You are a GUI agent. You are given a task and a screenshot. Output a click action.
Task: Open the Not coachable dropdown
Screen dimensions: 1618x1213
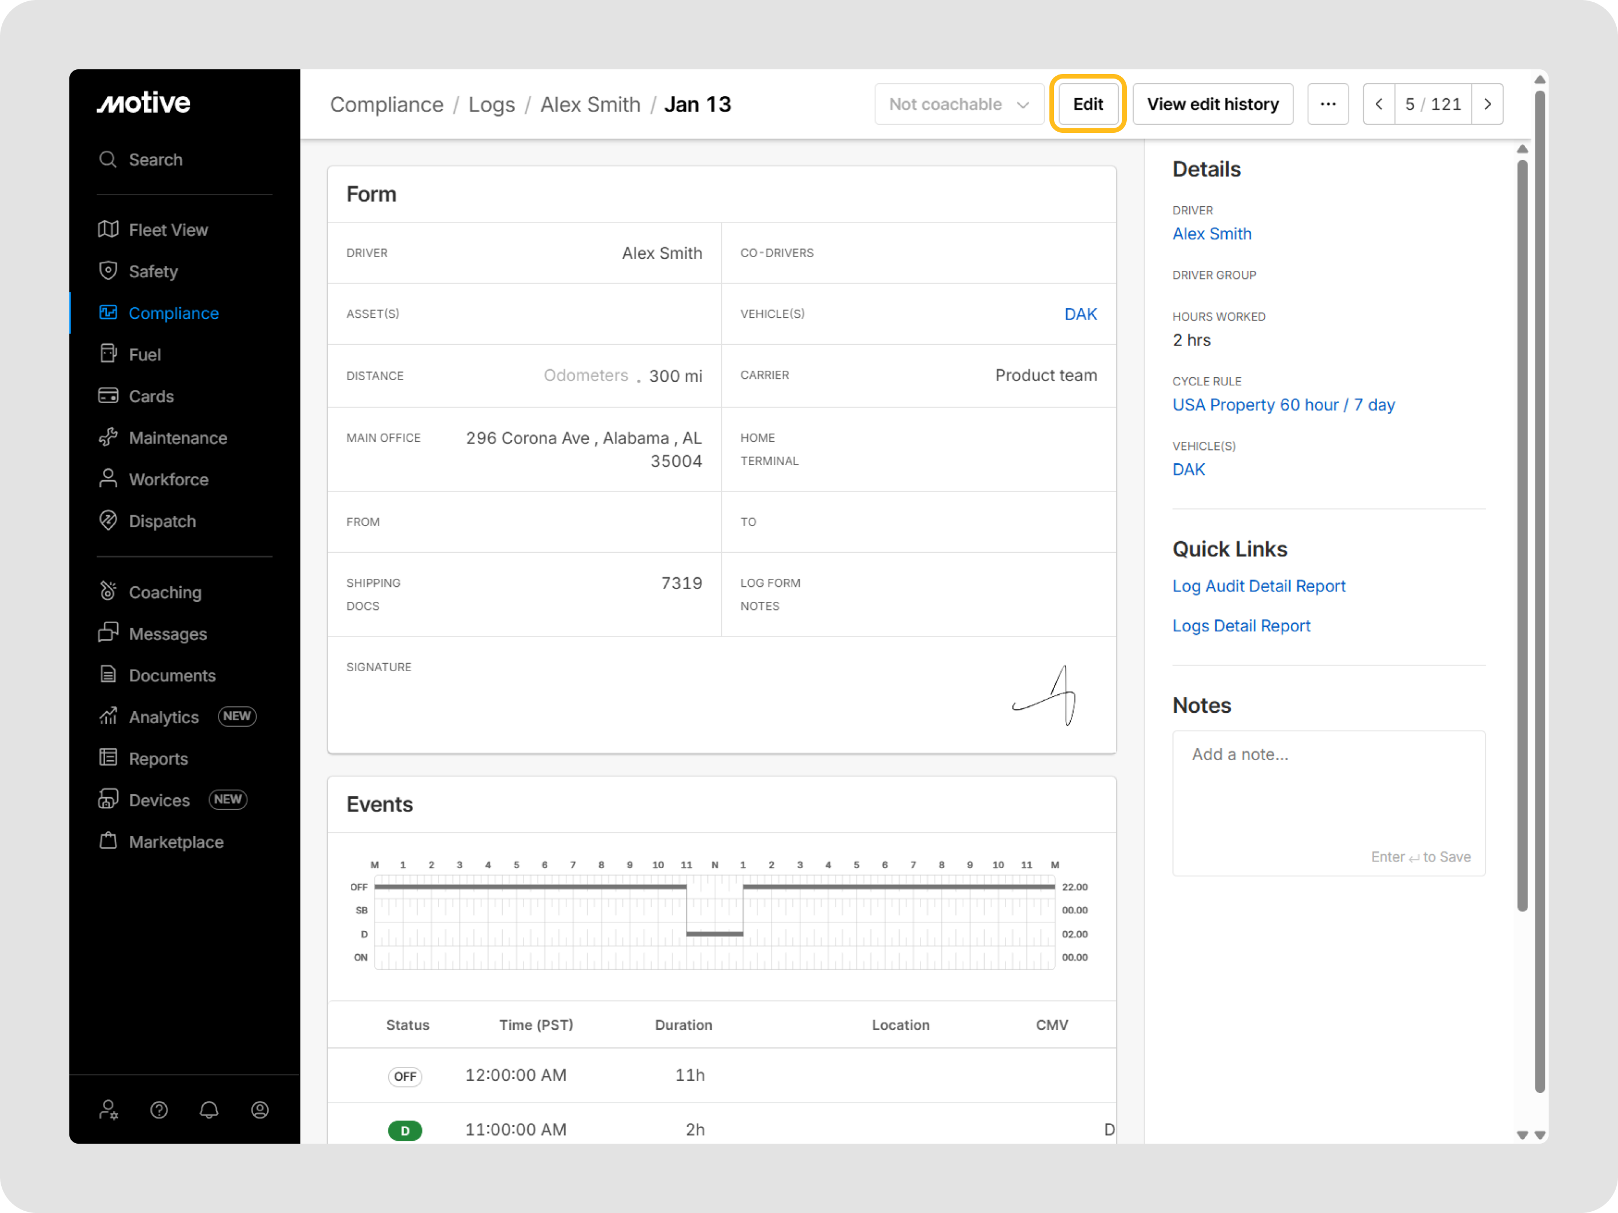click(959, 104)
